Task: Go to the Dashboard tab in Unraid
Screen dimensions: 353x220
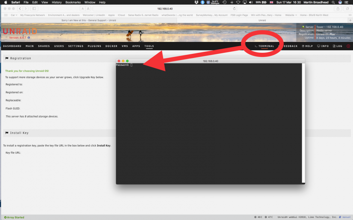Action: (x=12, y=46)
